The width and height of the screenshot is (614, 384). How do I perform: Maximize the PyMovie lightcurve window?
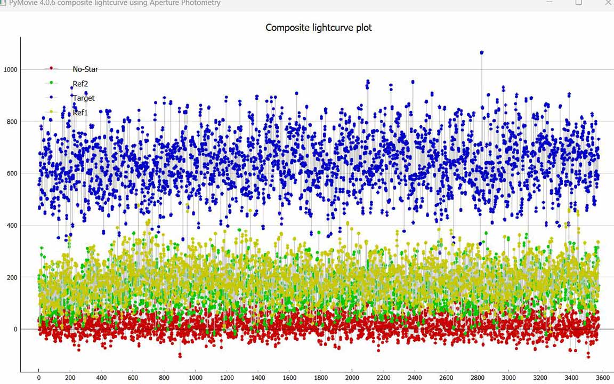[578, 3]
